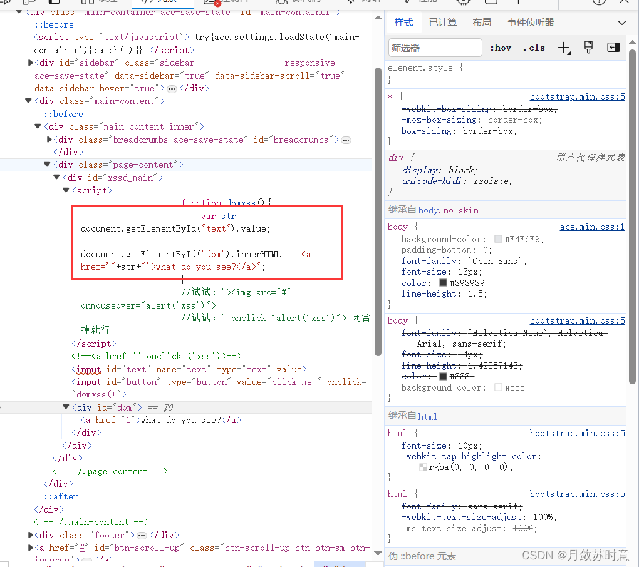Screen dimensions: 639x567
Task: Select the ::after pseudo-element row
Action: click(61, 496)
